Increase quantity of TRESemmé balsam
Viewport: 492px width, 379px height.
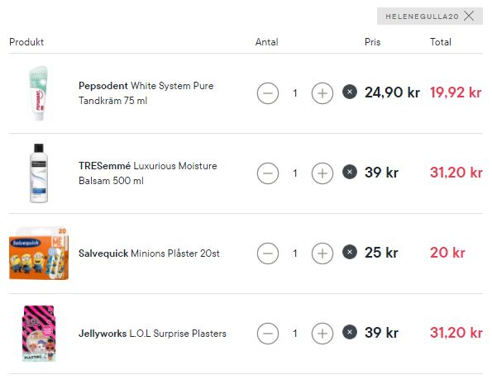pyautogui.click(x=322, y=173)
